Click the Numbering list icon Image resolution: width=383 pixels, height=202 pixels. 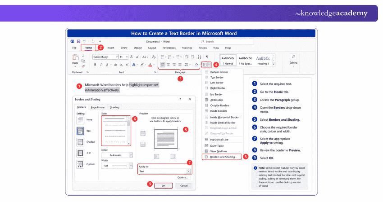170,57
